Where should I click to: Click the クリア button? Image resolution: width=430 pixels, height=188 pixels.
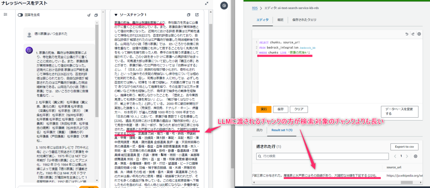(299, 109)
